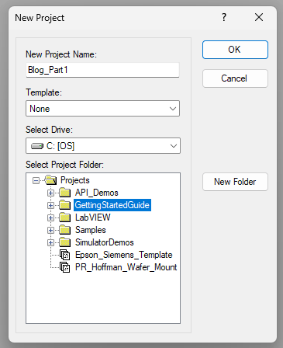Viewport: 283px width, 348px height.
Task: Click the SimulatorDemos folder icon
Action: click(x=64, y=242)
